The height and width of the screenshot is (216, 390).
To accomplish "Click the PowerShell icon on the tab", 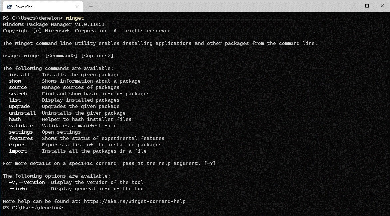I will 9,7.
